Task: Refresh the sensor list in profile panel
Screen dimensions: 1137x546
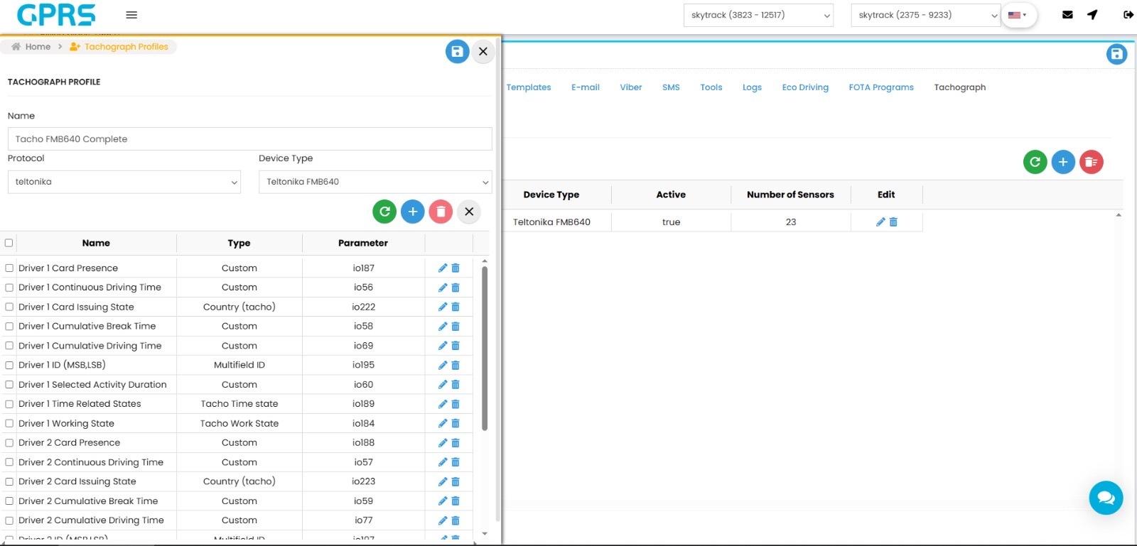Action: (x=384, y=212)
